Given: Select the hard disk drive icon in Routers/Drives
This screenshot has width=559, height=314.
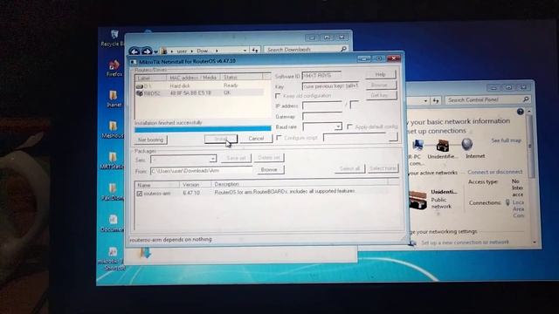Looking at the screenshot, I should (x=140, y=86).
